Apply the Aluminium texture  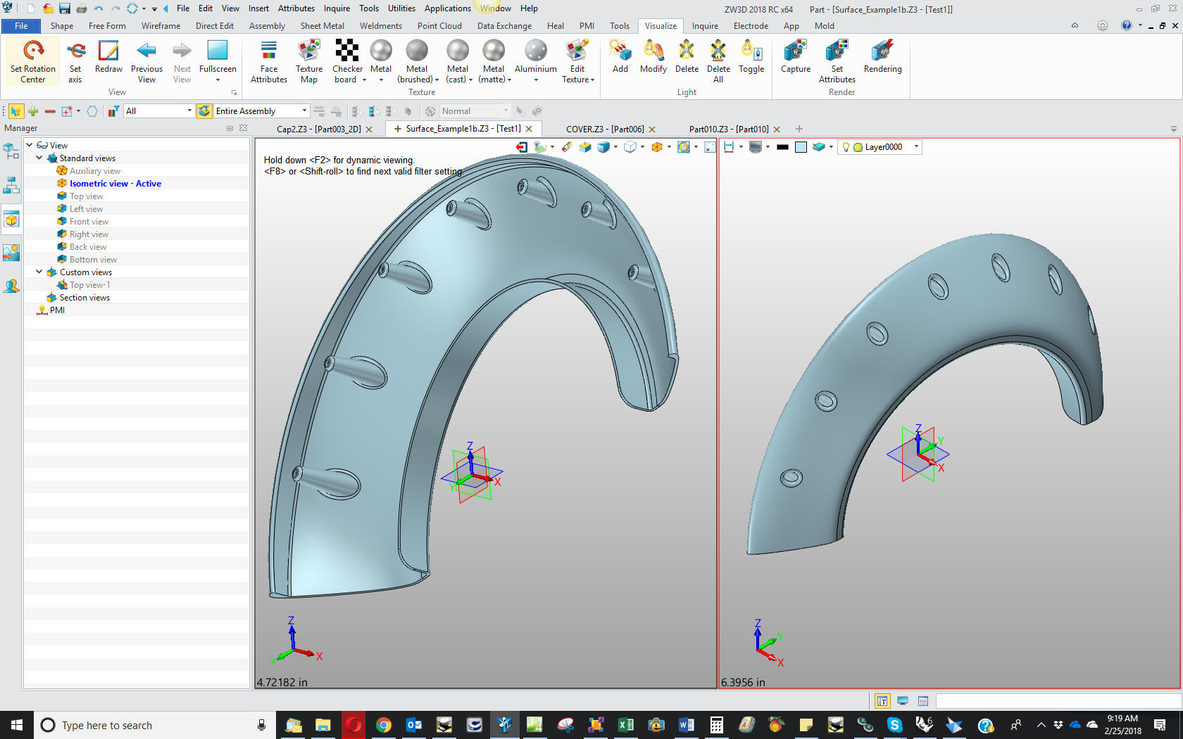click(536, 57)
